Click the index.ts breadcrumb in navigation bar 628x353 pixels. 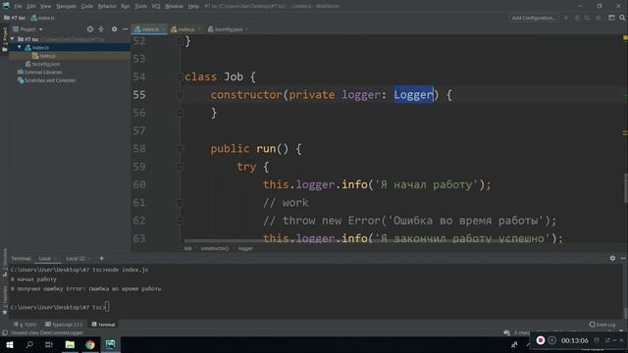point(43,18)
